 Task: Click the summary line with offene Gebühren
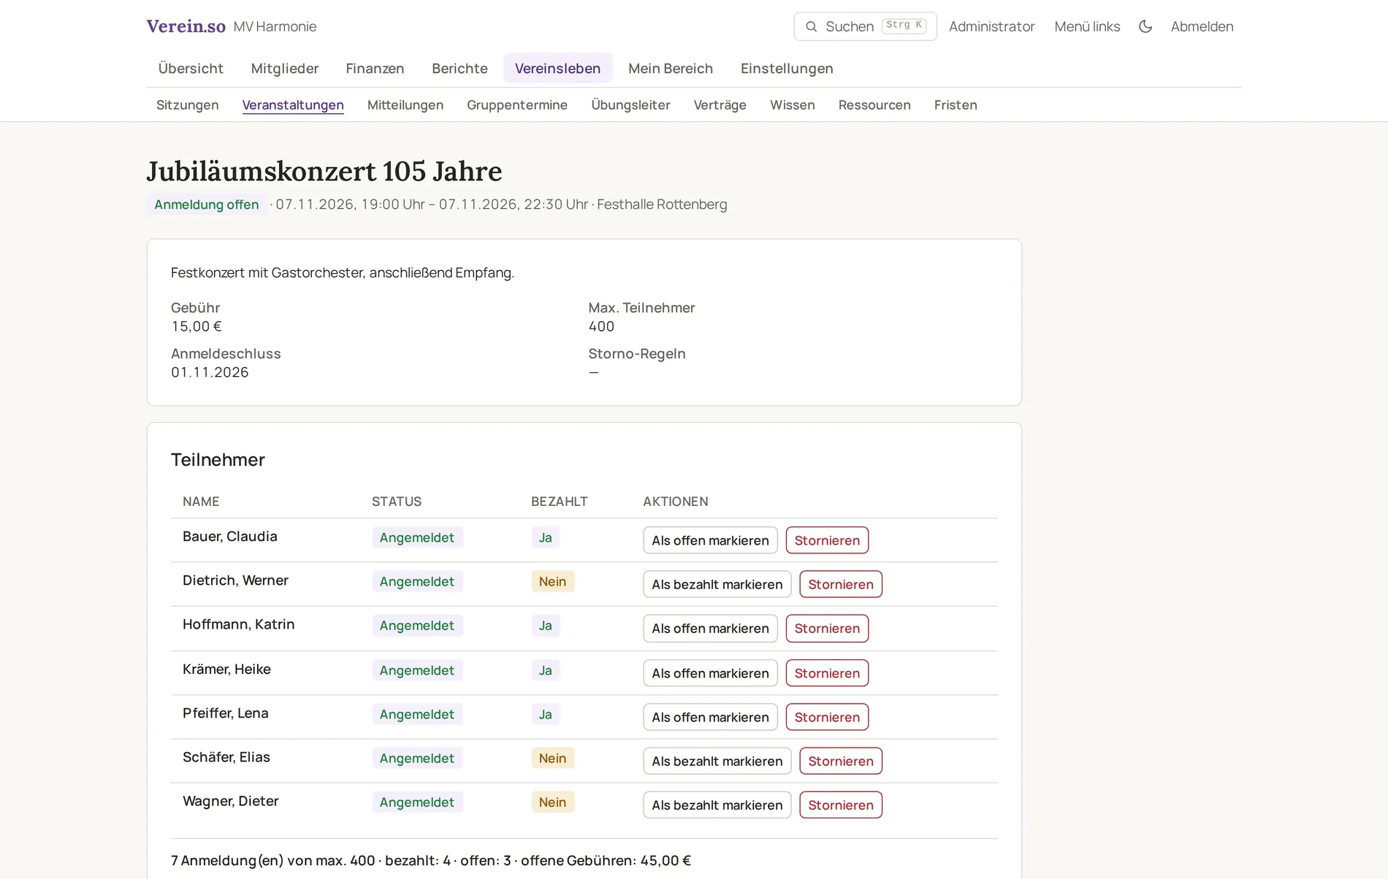(x=431, y=860)
